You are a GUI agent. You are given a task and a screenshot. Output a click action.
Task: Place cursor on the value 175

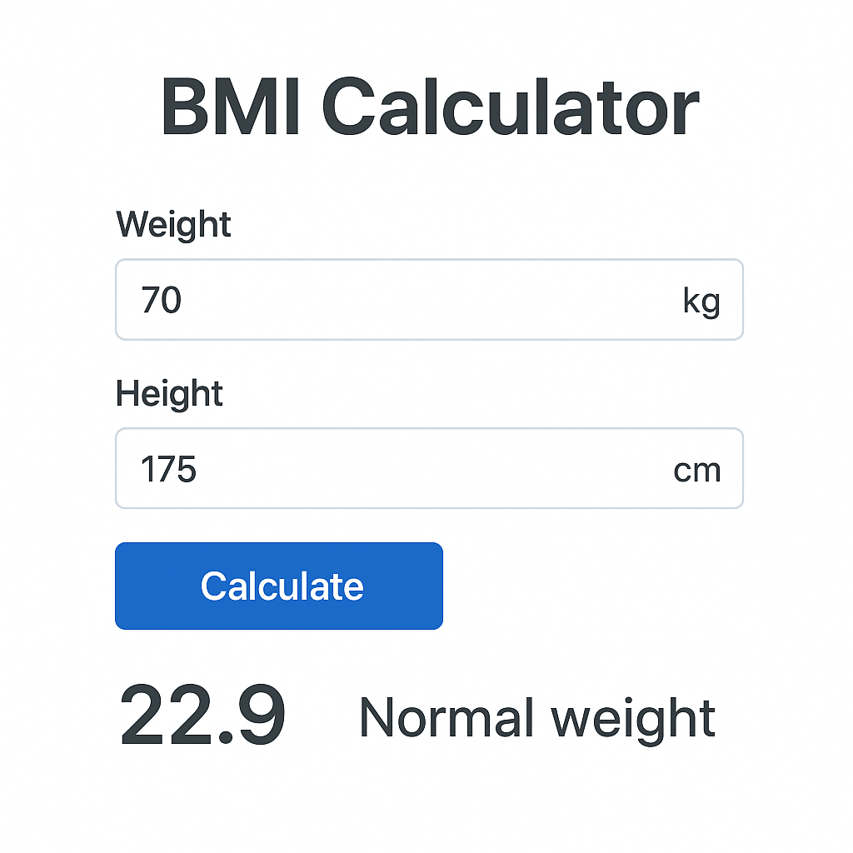(x=168, y=469)
